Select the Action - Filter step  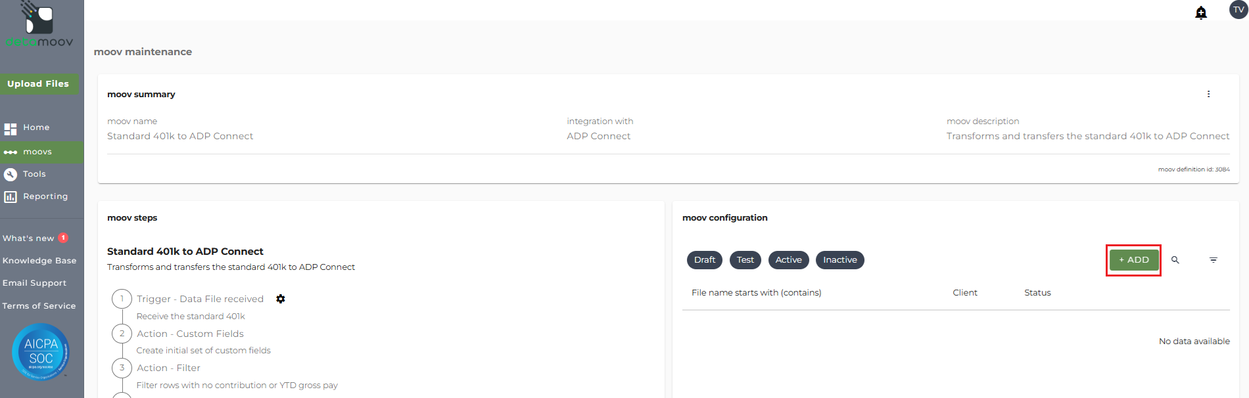point(168,368)
